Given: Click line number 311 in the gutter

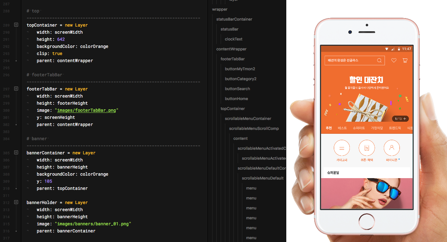Looking at the screenshot, I should 7,196.
